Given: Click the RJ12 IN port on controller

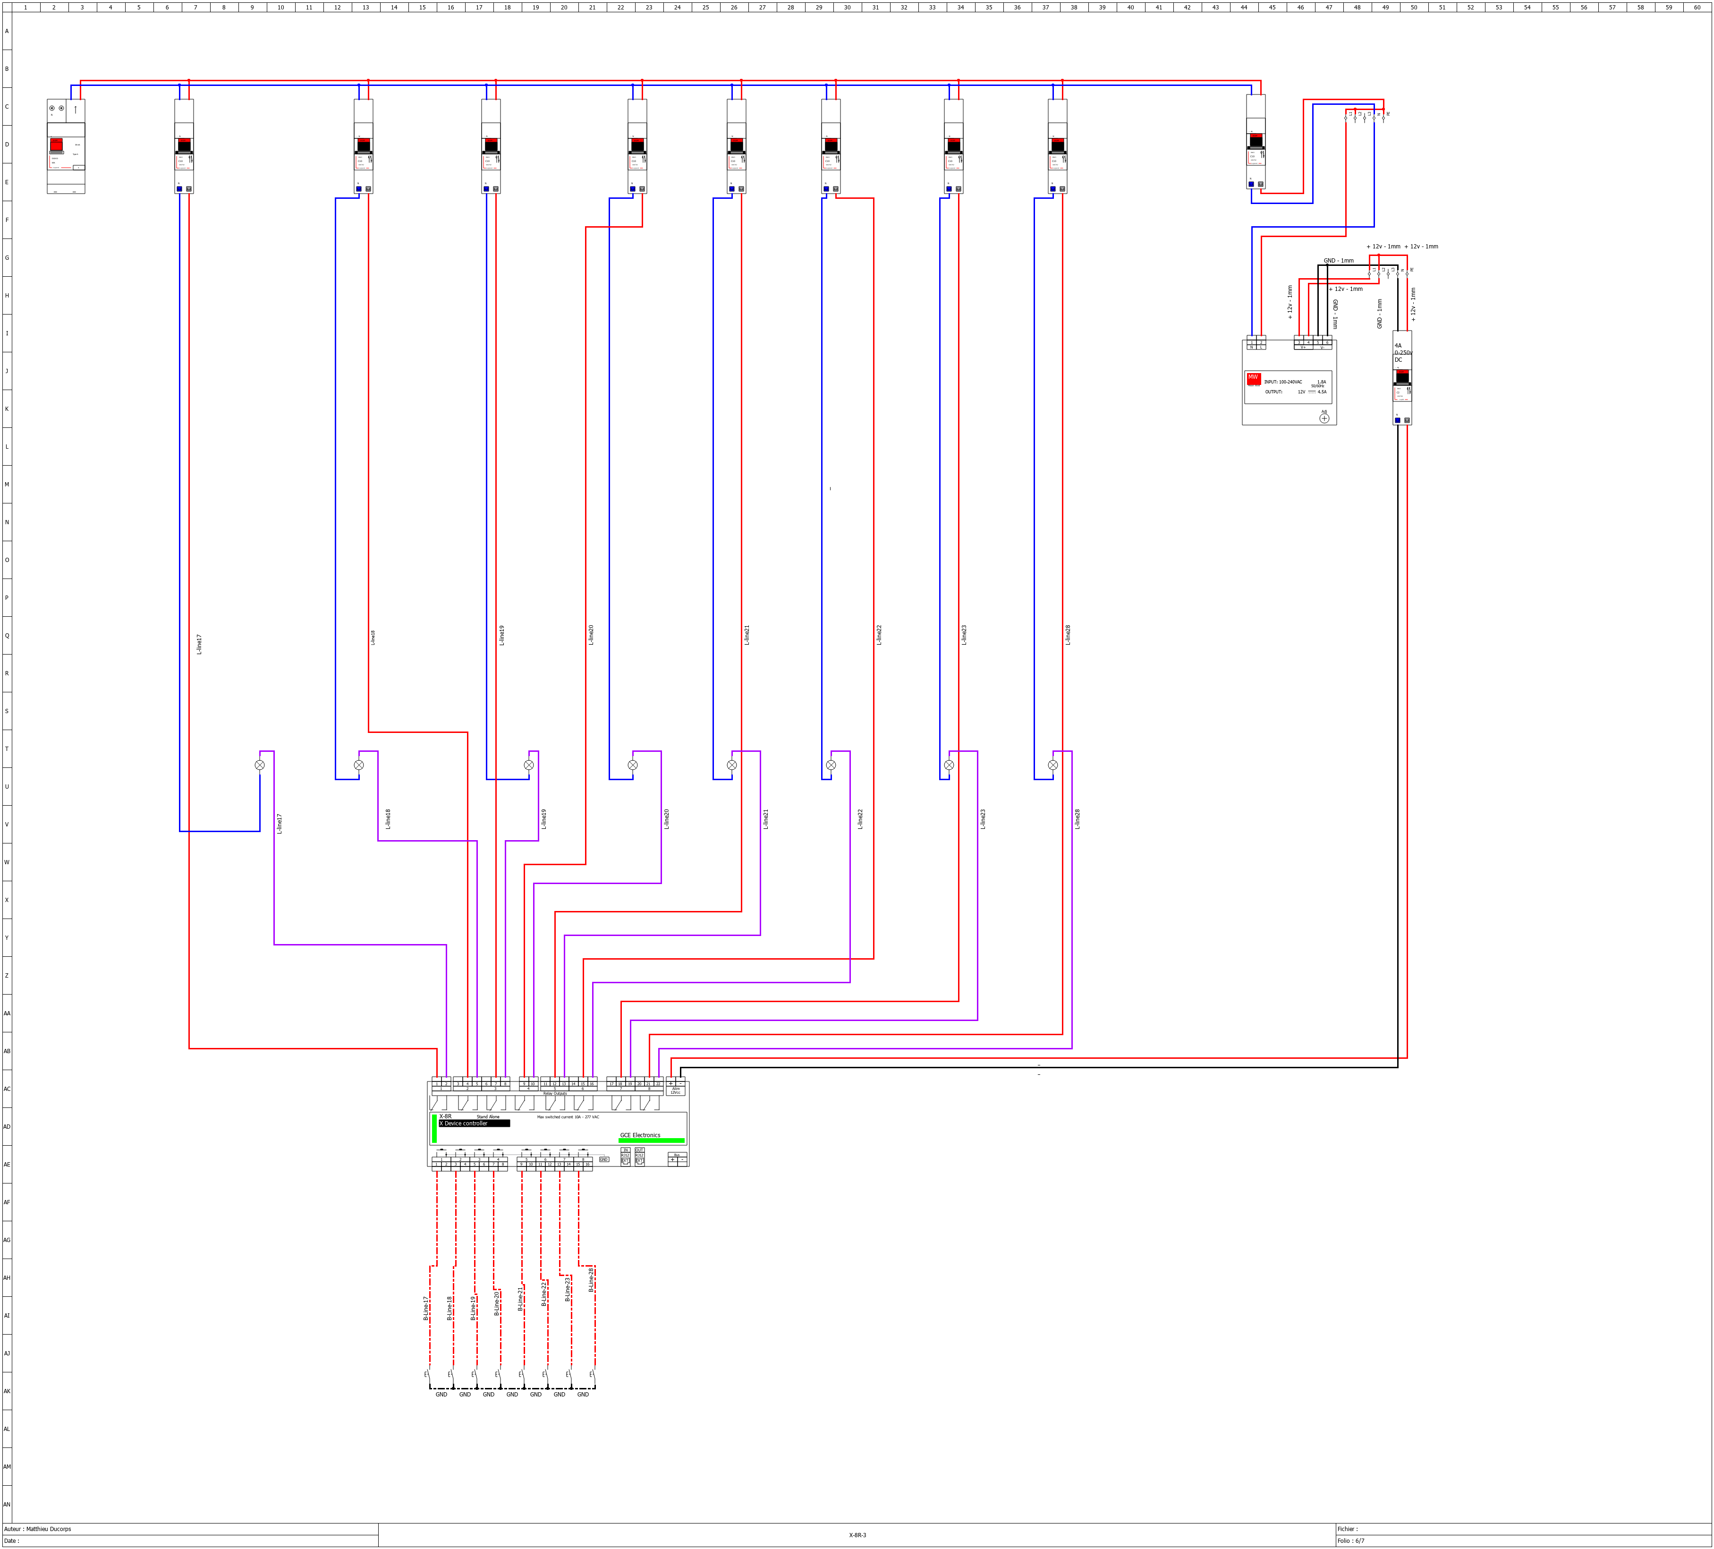Looking at the screenshot, I should tap(626, 1158).
